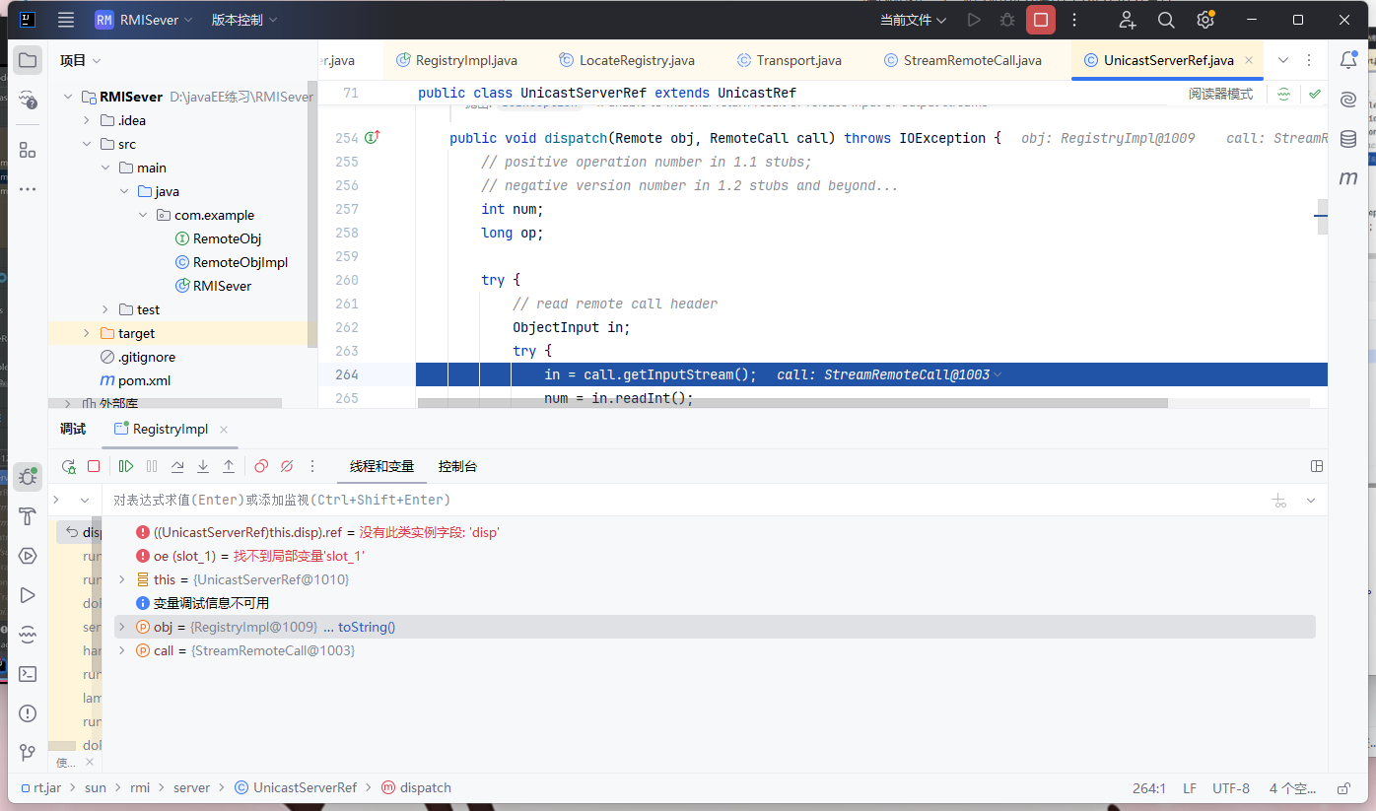Viewport: 1376px width, 811px height.
Task: Switch to the 控制台 console tab
Action: (457, 466)
